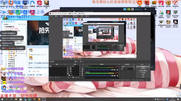Click the volume slider of the top mixer channel
181x101 pixels.
click(99, 70)
